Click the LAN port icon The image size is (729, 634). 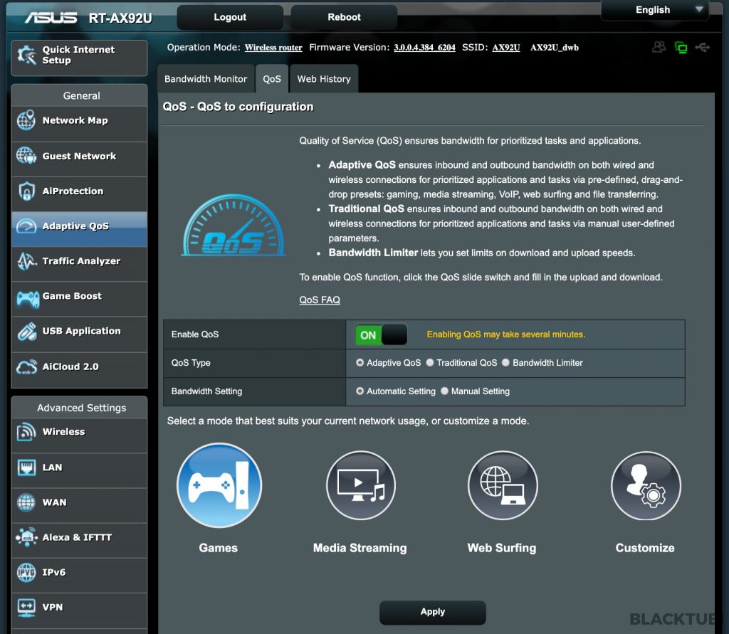point(26,467)
